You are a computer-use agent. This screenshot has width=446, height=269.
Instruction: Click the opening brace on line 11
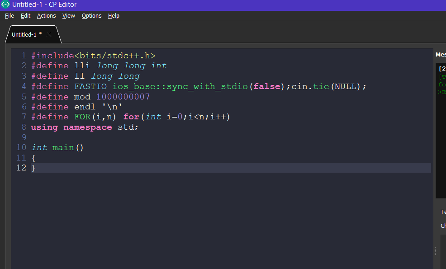tap(33, 158)
